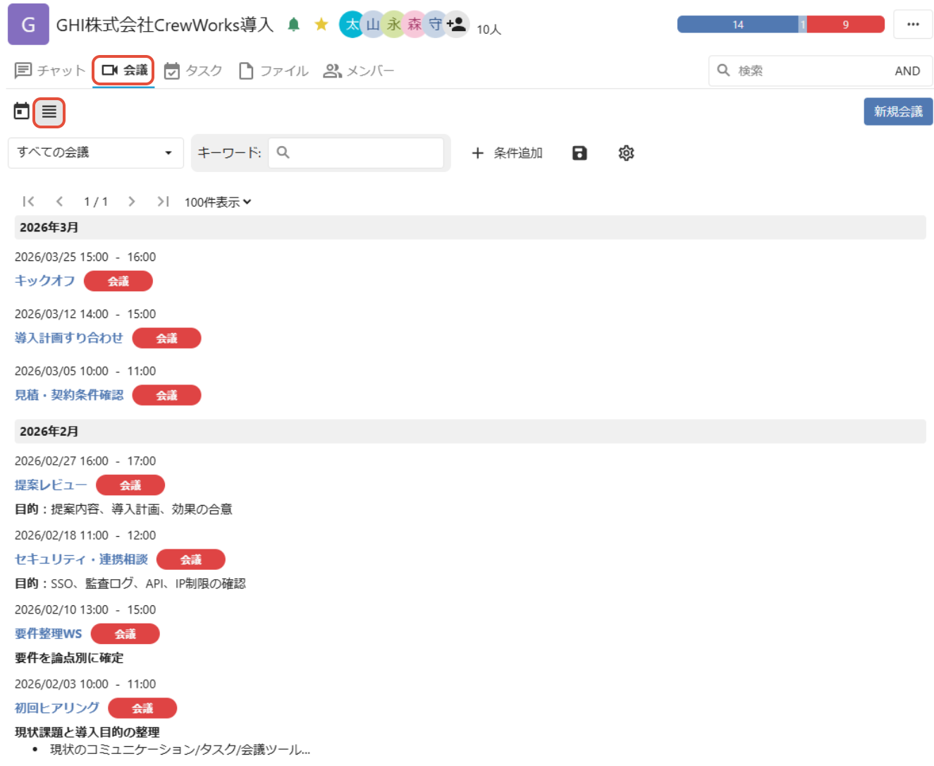Click the date 2026/03/25 15:00 - 16:00

[85, 257]
